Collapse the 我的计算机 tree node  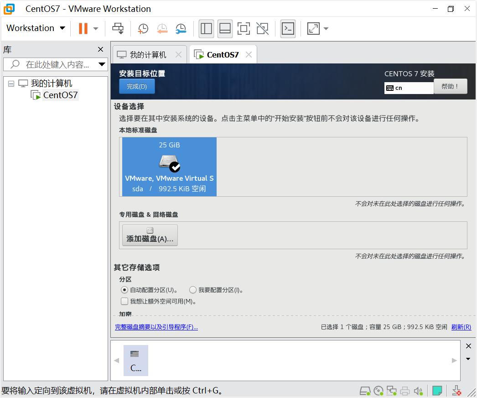[x=11, y=84]
